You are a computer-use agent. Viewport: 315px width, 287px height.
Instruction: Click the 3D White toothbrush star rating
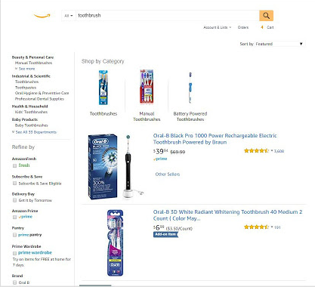click(x=256, y=227)
